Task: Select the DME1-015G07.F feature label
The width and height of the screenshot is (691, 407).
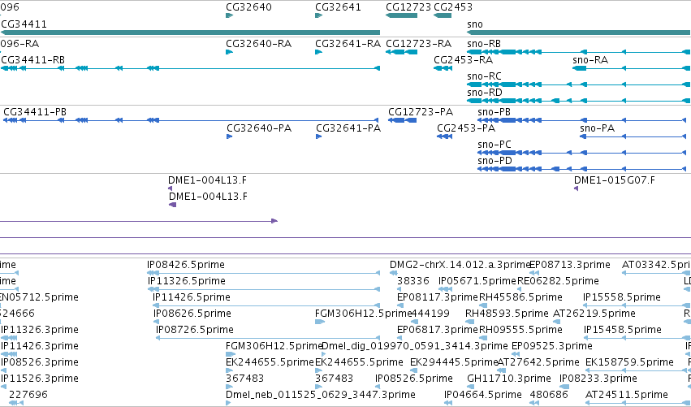Action: 615,180
